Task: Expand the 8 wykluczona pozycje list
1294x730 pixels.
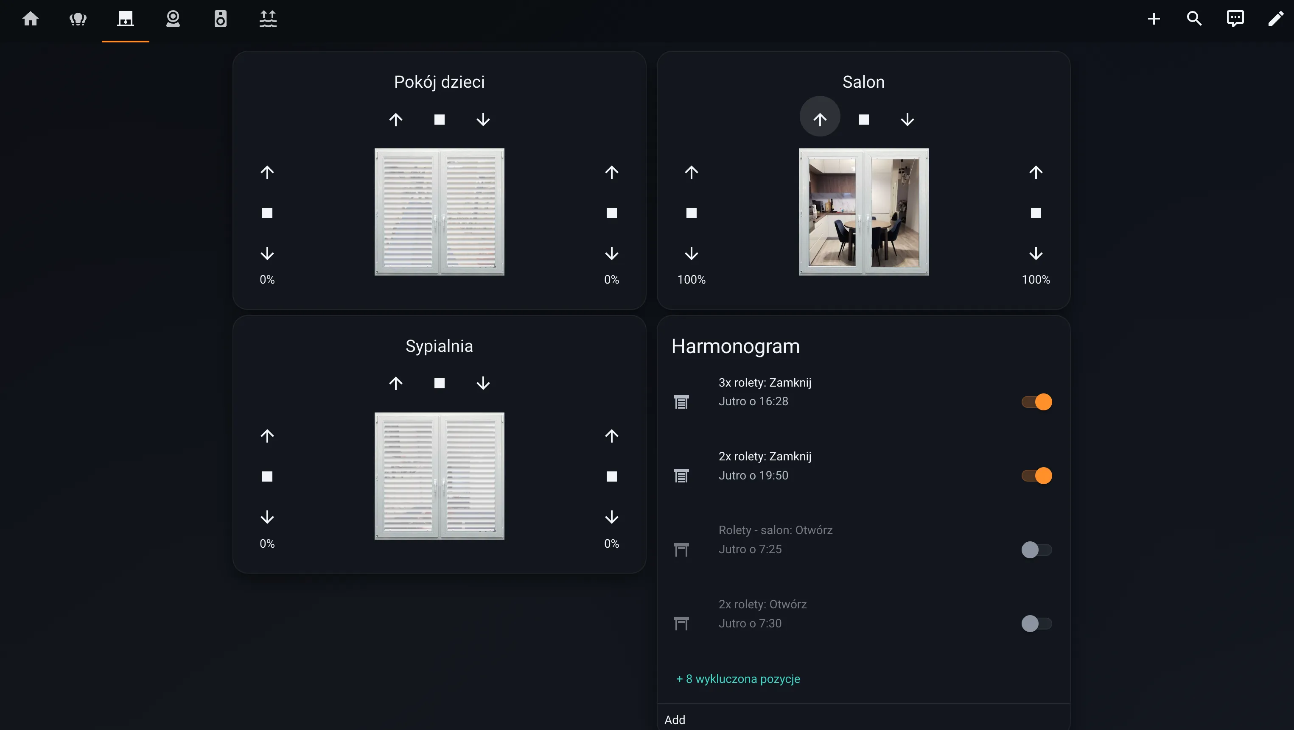Action: click(737, 679)
